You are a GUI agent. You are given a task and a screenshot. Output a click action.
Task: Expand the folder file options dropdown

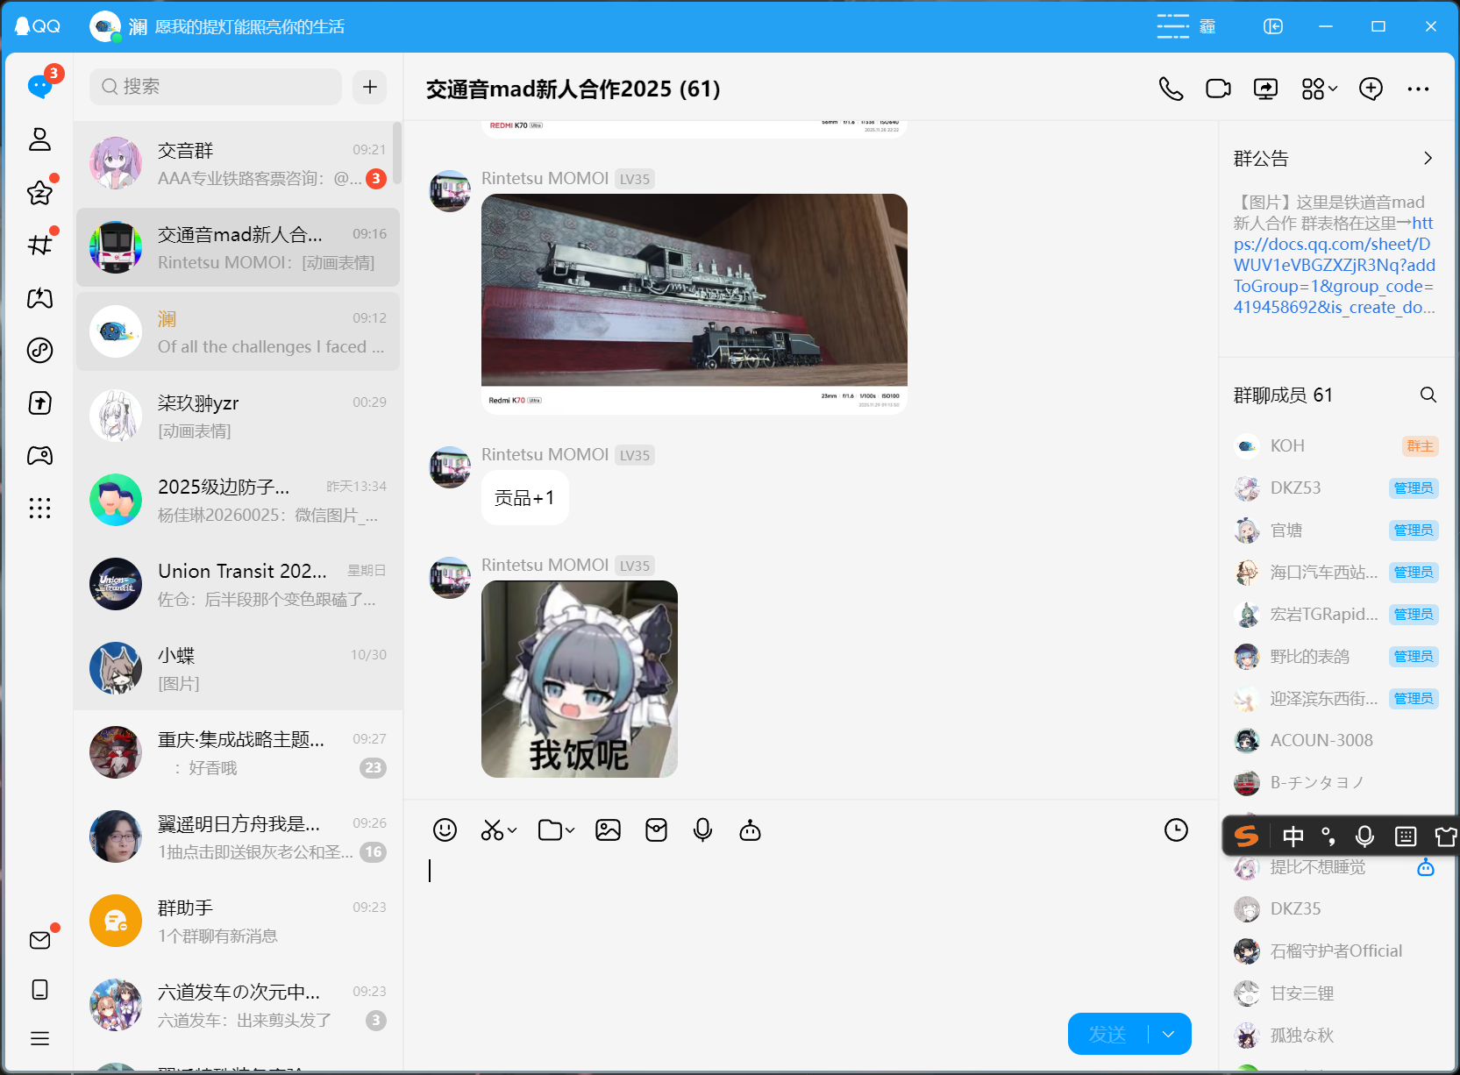pos(570,830)
